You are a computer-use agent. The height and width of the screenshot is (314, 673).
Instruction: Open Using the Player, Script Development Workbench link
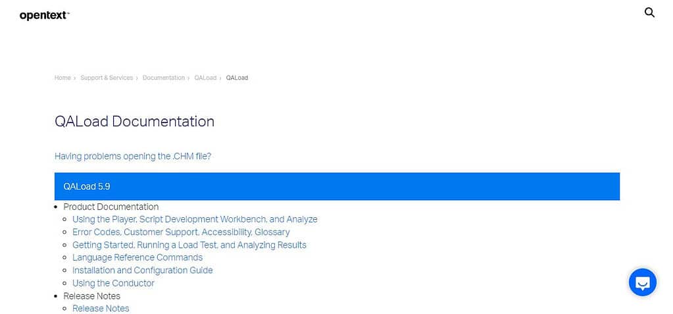195,219
